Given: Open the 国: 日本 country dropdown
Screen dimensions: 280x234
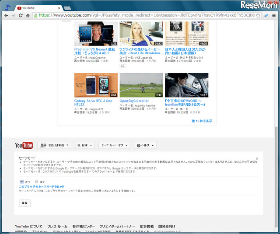Looking at the screenshot, I should click(x=85, y=146).
